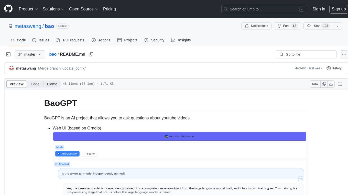Select the Preview view
348x195 pixels.
tap(17, 84)
